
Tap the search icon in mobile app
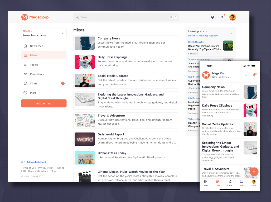click(246, 75)
